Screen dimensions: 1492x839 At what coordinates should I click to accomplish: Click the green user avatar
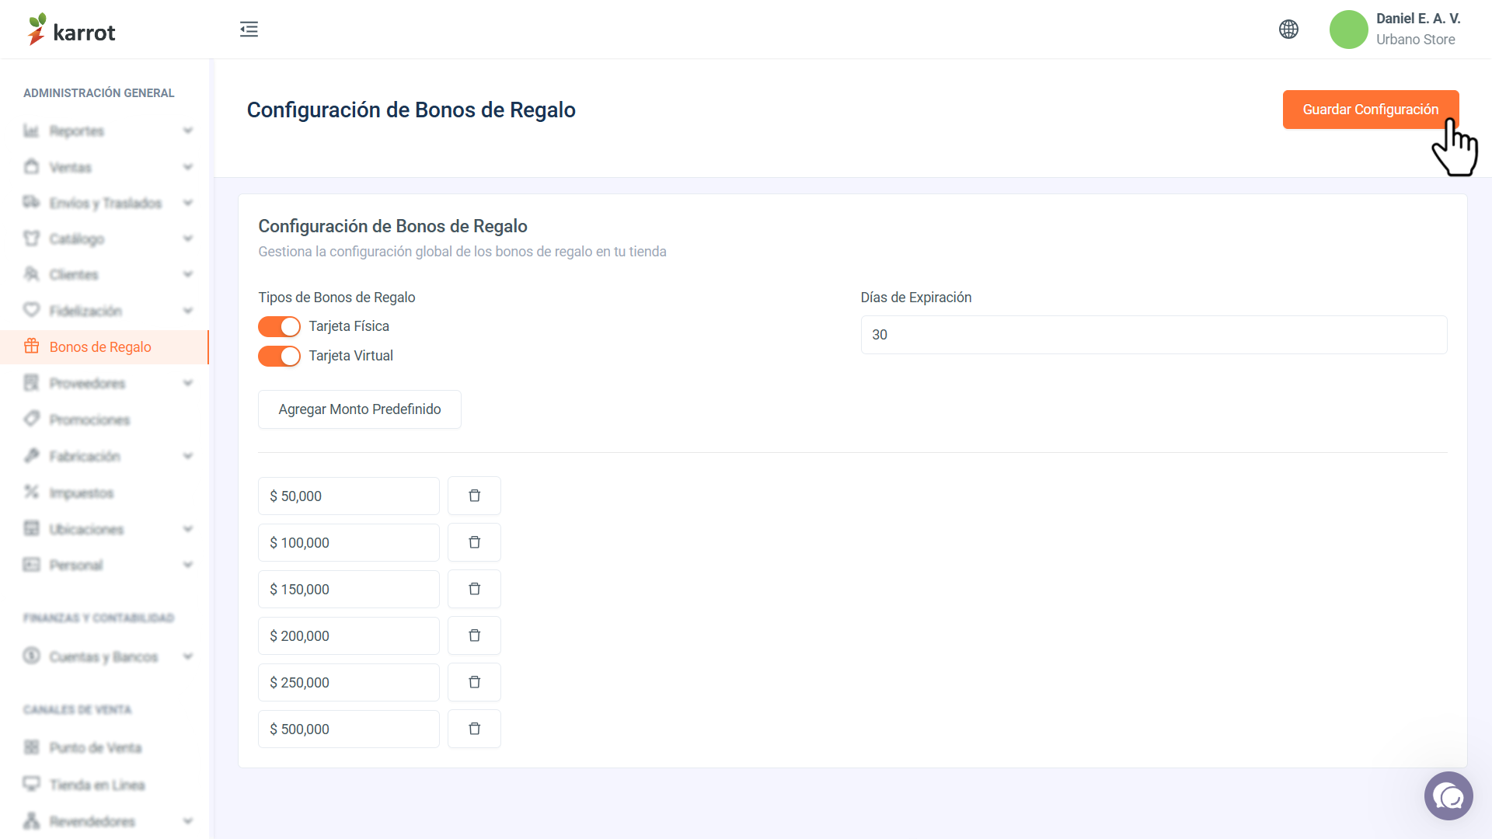(x=1348, y=30)
